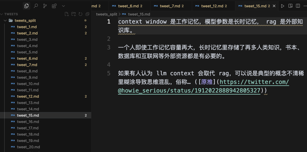The height and width of the screenshot is (152, 307).
Task: Open the Extensions view icon
Action: (x=54, y=6)
